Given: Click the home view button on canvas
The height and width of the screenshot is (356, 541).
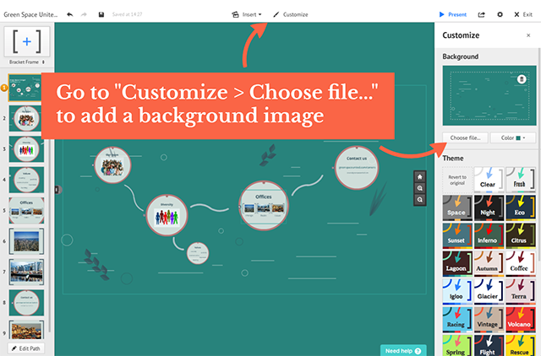Looking at the screenshot, I should click(418, 176).
